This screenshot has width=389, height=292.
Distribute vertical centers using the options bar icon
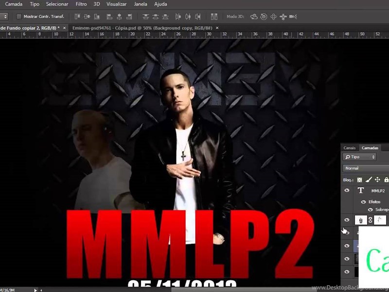(156, 17)
